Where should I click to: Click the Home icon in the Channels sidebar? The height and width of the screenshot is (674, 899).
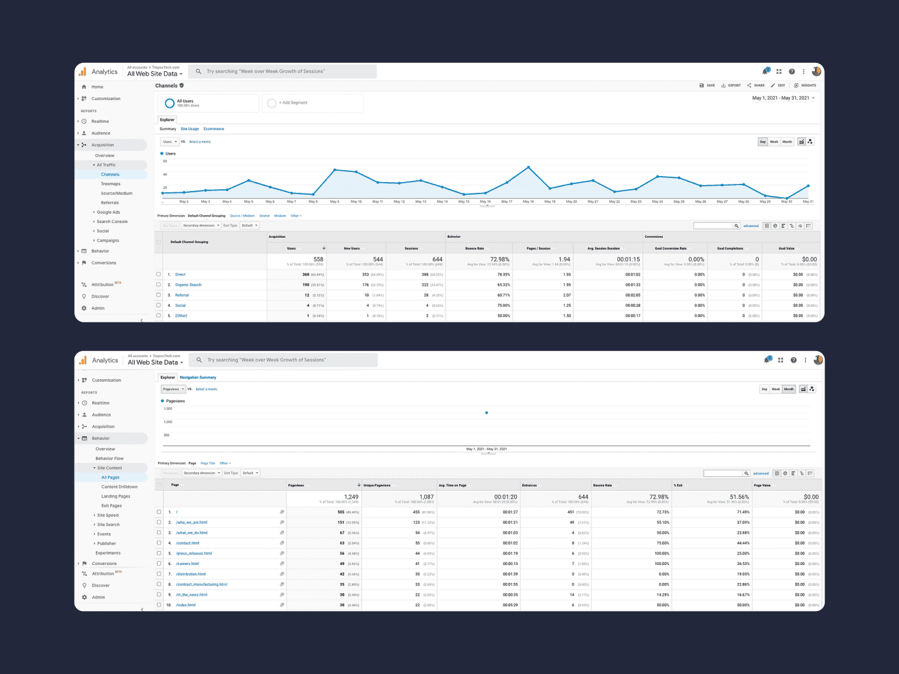click(x=84, y=87)
